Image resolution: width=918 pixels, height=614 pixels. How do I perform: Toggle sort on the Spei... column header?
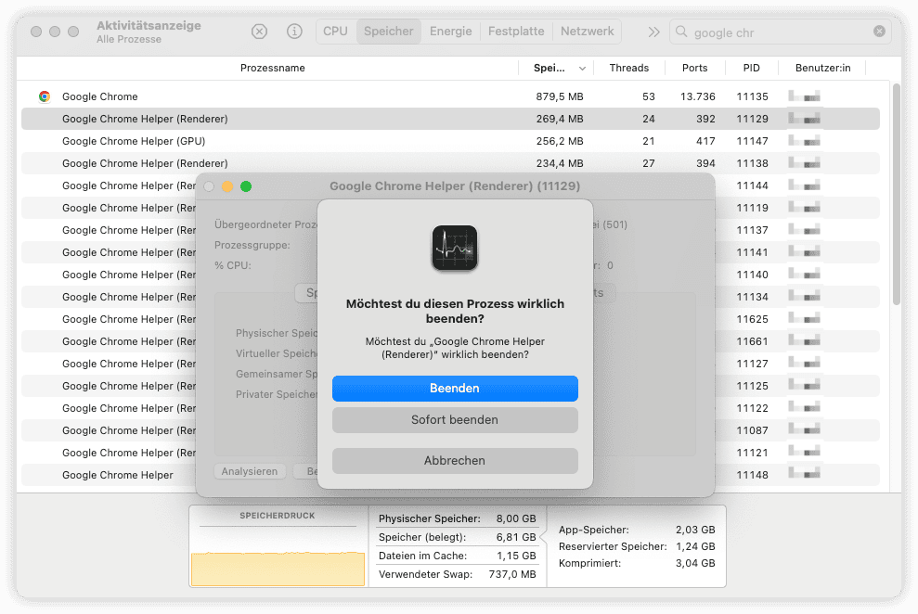point(556,68)
